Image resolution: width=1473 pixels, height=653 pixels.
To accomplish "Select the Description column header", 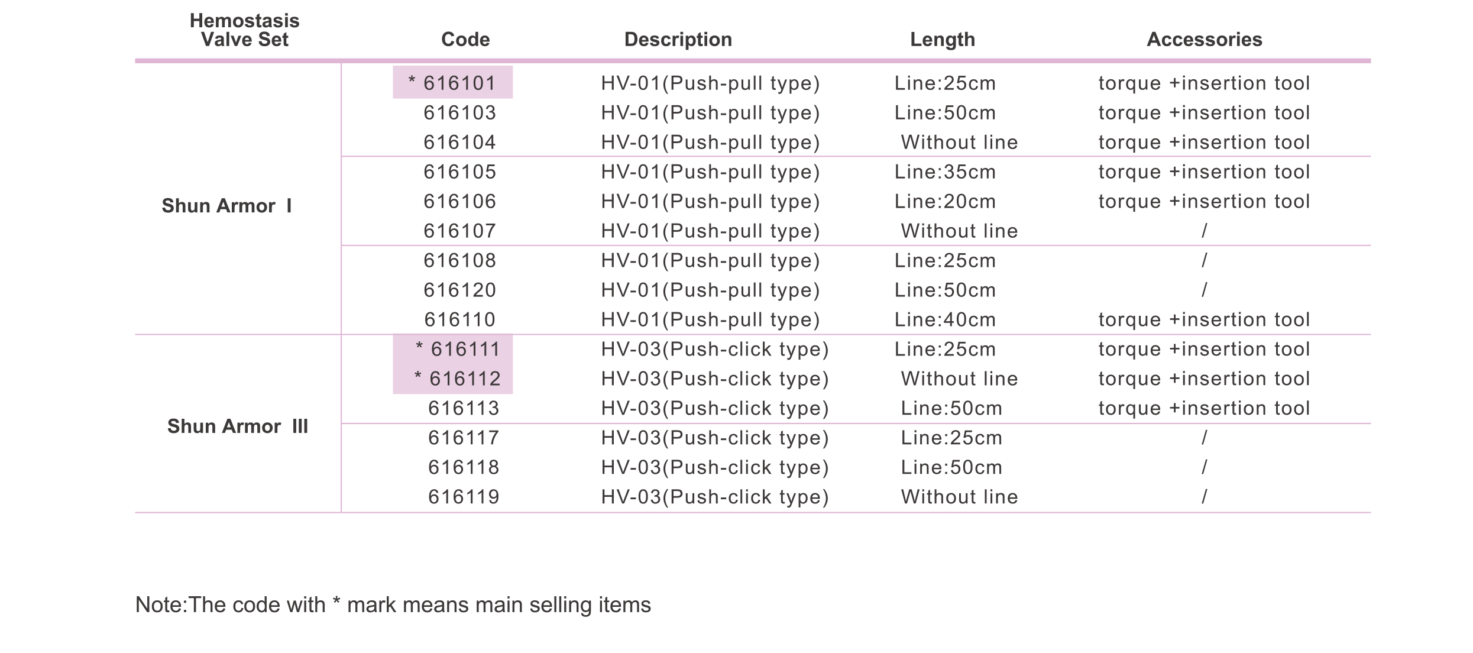I will pyautogui.click(x=678, y=40).
